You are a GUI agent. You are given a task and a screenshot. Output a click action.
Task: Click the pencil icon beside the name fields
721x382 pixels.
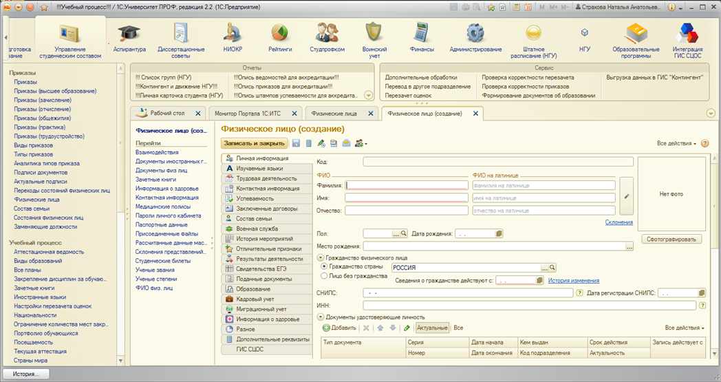point(626,196)
